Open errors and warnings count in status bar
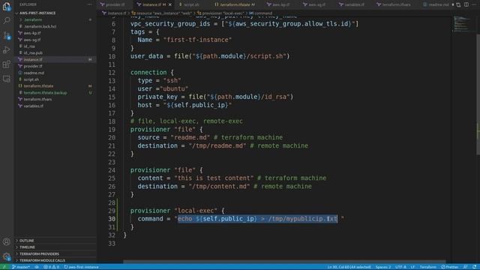 tap(51, 267)
